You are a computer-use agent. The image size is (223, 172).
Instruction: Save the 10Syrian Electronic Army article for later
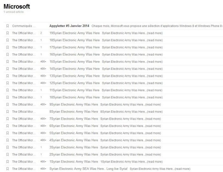coord(8,97)
